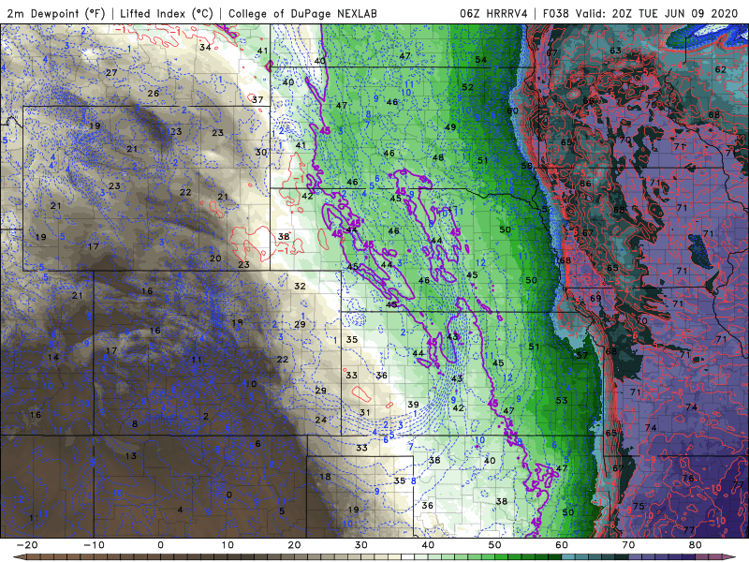The image size is (749, 562).
Task: Click the '-20' color bar scale label
Action: point(27,545)
